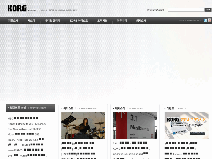Open the Twitter icon link
The width and height of the screenshot is (212, 159).
[205, 20]
